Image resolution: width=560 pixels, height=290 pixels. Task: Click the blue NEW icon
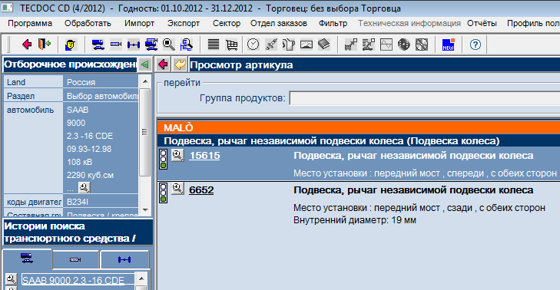[448, 44]
